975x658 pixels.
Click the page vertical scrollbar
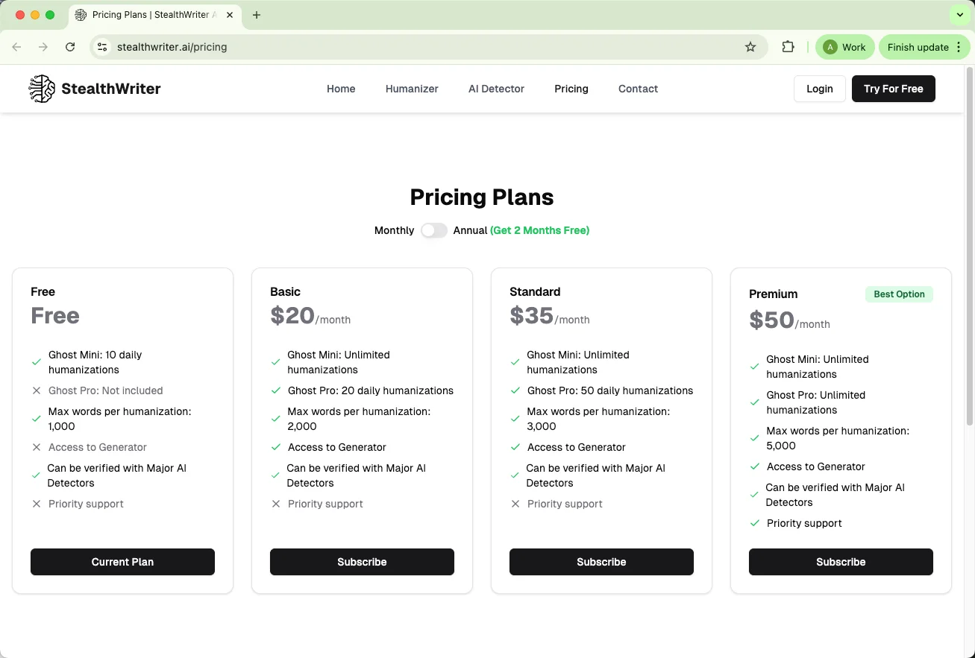click(969, 246)
